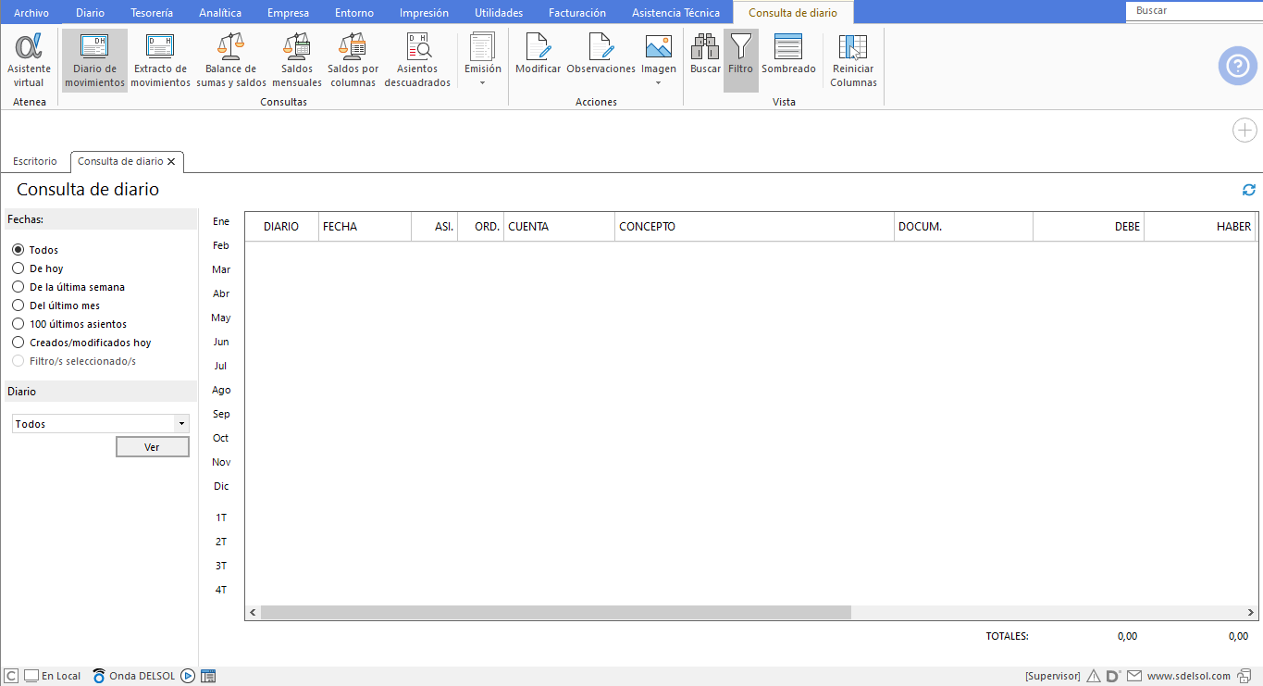Filter by fourth quarter 4T
1263x686 pixels.
click(221, 590)
